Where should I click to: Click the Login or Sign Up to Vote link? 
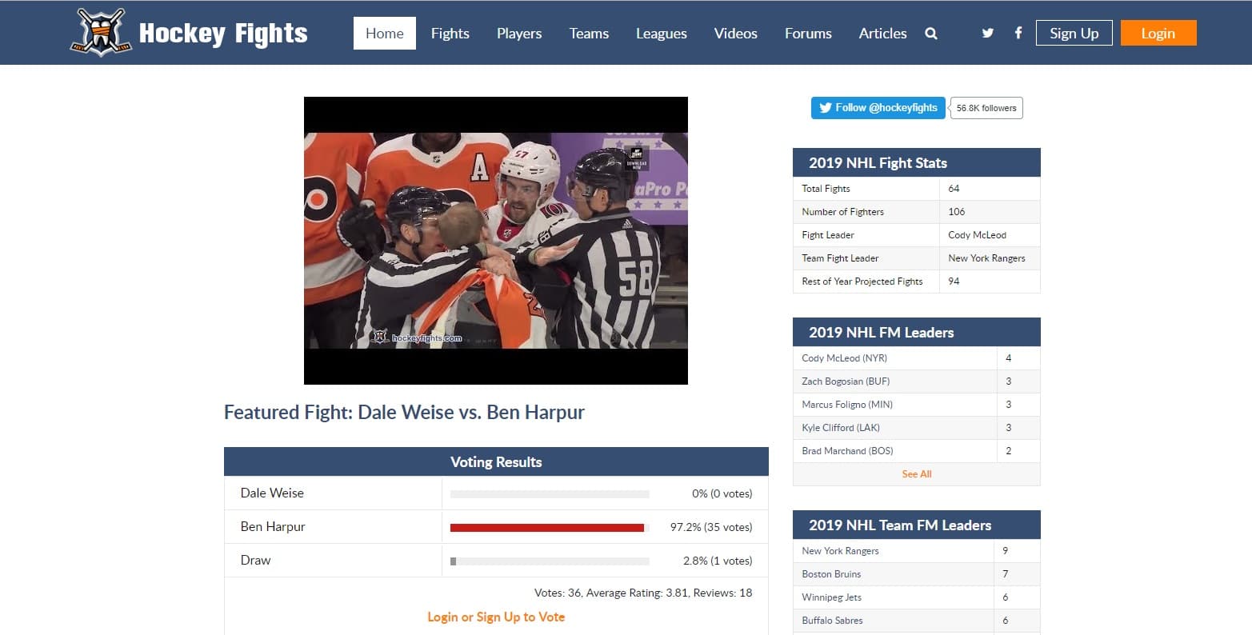tap(496, 617)
